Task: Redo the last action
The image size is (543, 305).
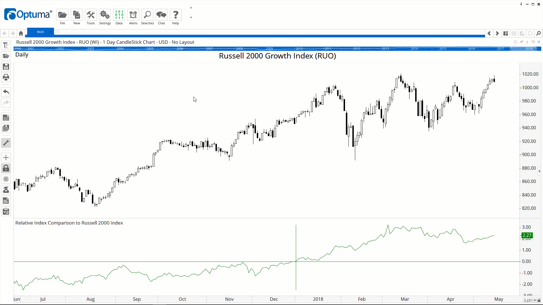Action: [x=6, y=103]
